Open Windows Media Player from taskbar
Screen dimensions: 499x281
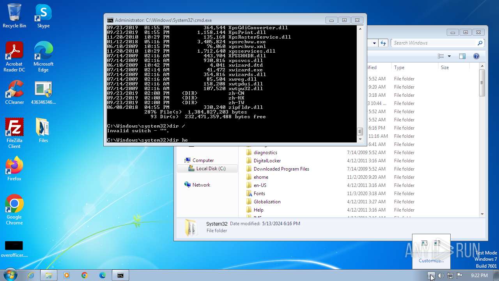[x=67, y=275]
